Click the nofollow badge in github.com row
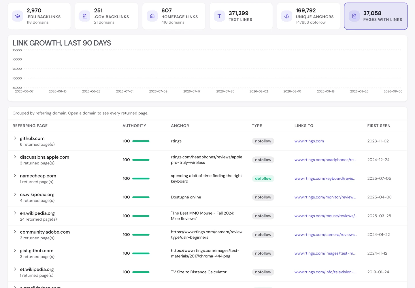 [263, 141]
